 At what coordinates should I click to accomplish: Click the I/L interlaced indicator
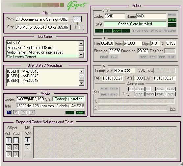114,57
